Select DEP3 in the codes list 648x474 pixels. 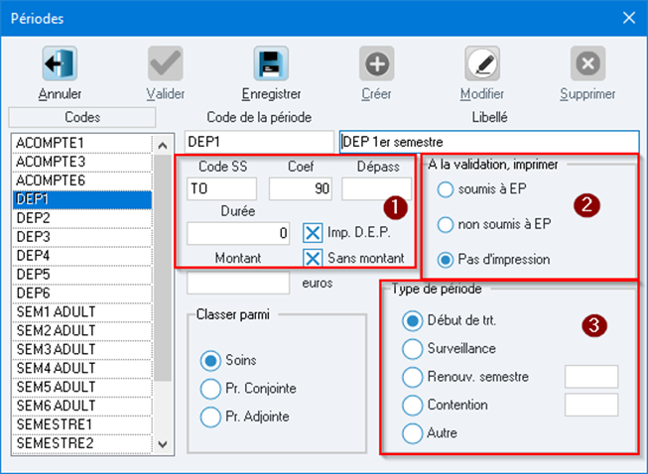click(x=82, y=237)
